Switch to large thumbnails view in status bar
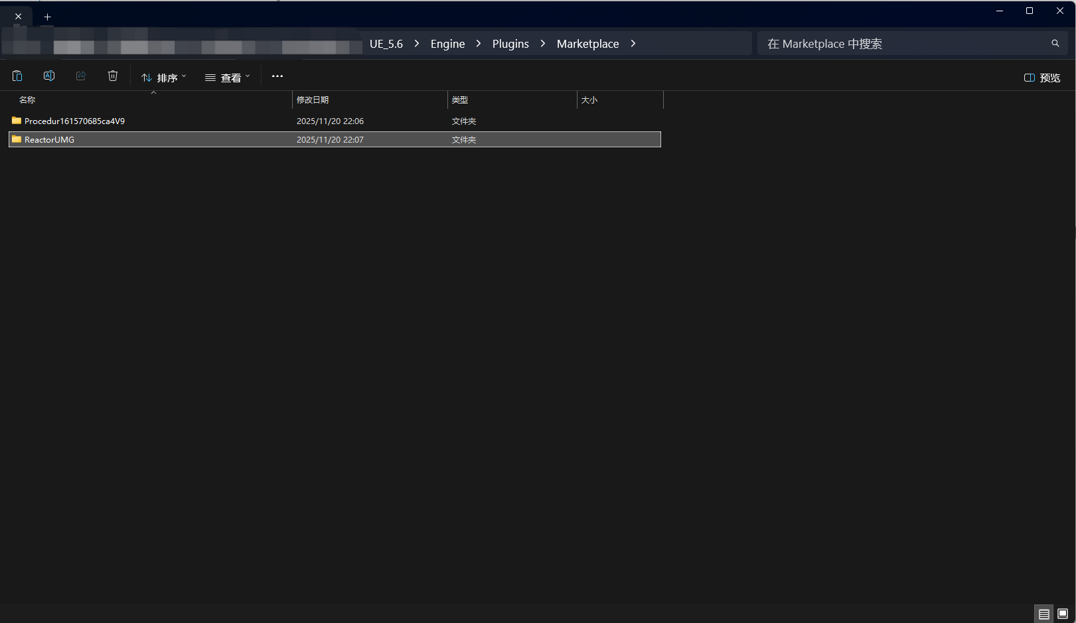 (1063, 614)
